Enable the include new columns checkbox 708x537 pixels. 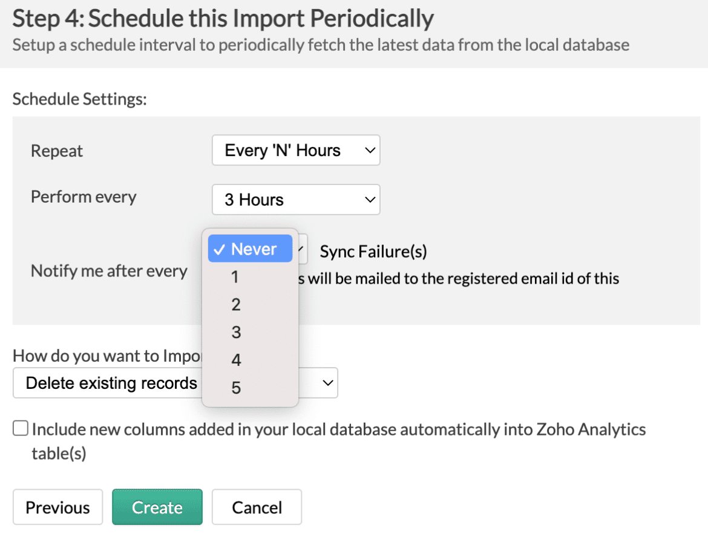click(x=21, y=429)
